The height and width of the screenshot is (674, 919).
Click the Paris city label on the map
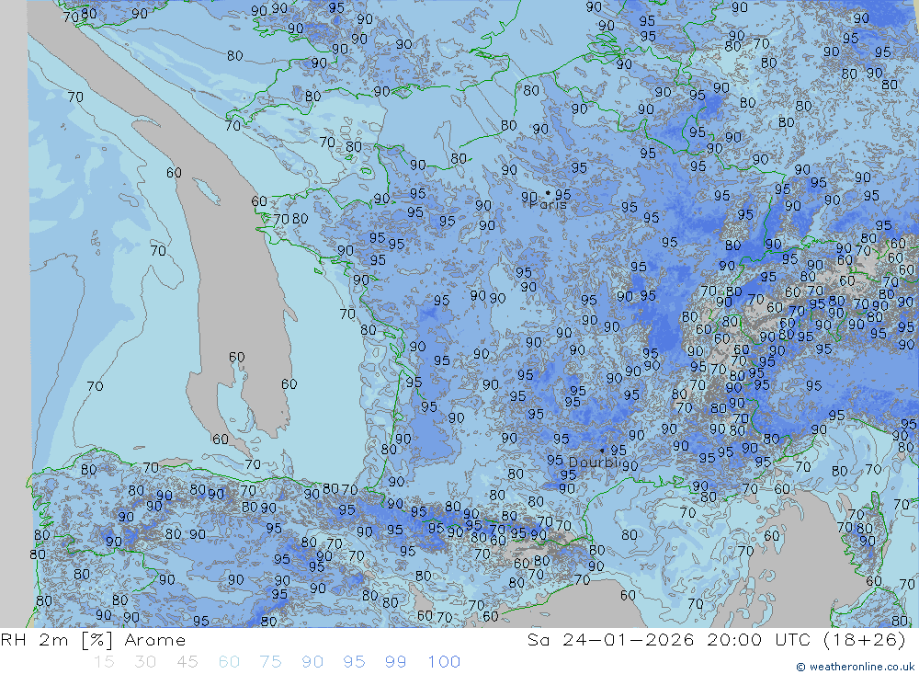[548, 205]
